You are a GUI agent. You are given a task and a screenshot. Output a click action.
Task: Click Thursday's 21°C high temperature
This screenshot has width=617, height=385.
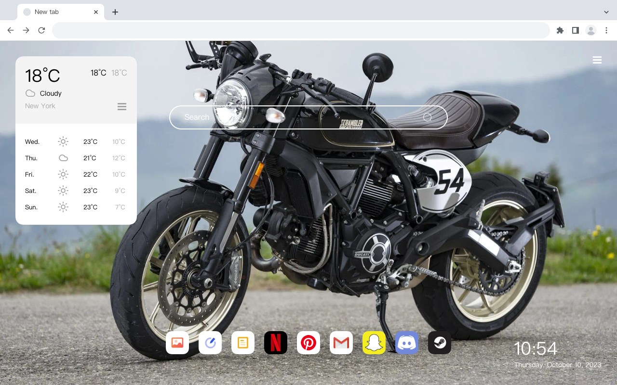[x=90, y=158]
